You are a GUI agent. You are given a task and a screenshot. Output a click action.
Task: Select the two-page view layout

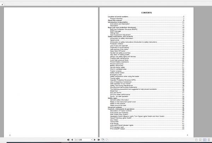[205, 140]
